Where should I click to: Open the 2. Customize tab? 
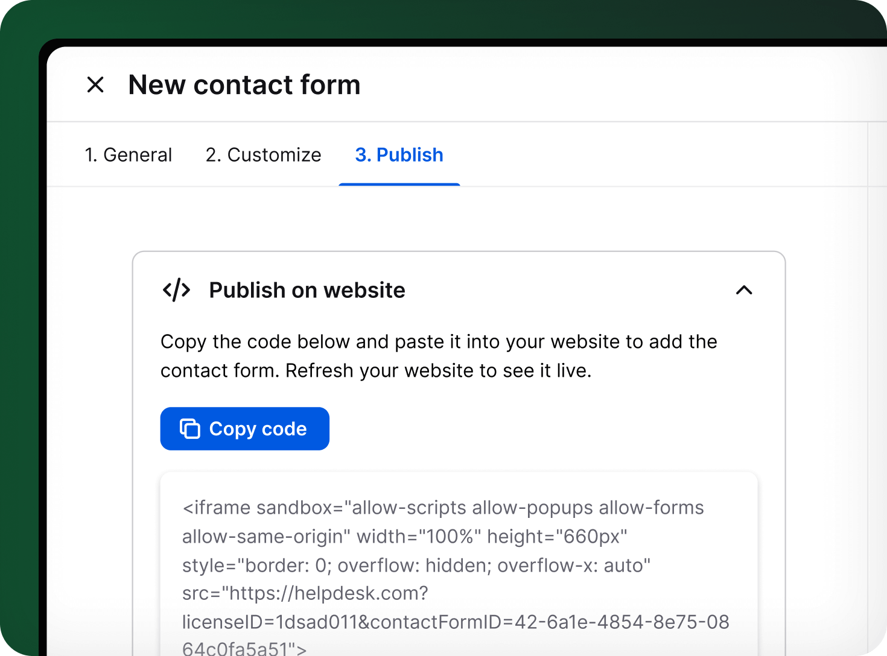[x=263, y=155]
